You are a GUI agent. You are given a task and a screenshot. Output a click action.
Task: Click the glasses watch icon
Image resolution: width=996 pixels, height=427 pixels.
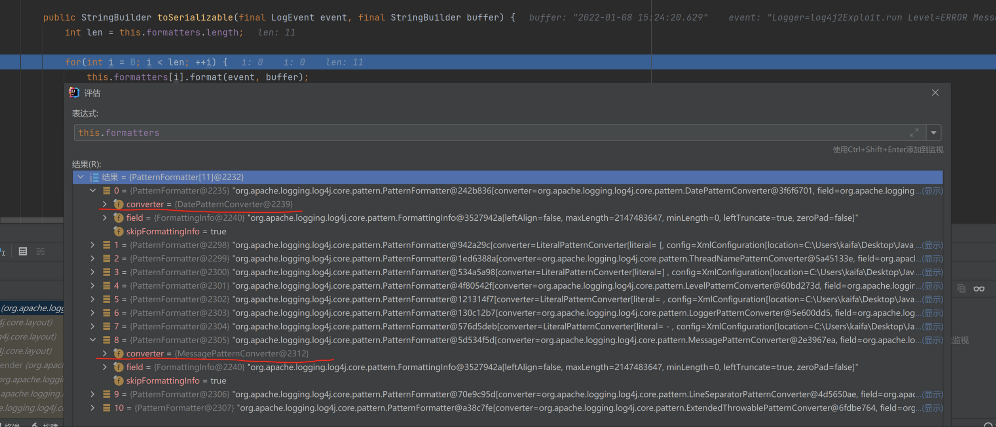[x=979, y=289]
